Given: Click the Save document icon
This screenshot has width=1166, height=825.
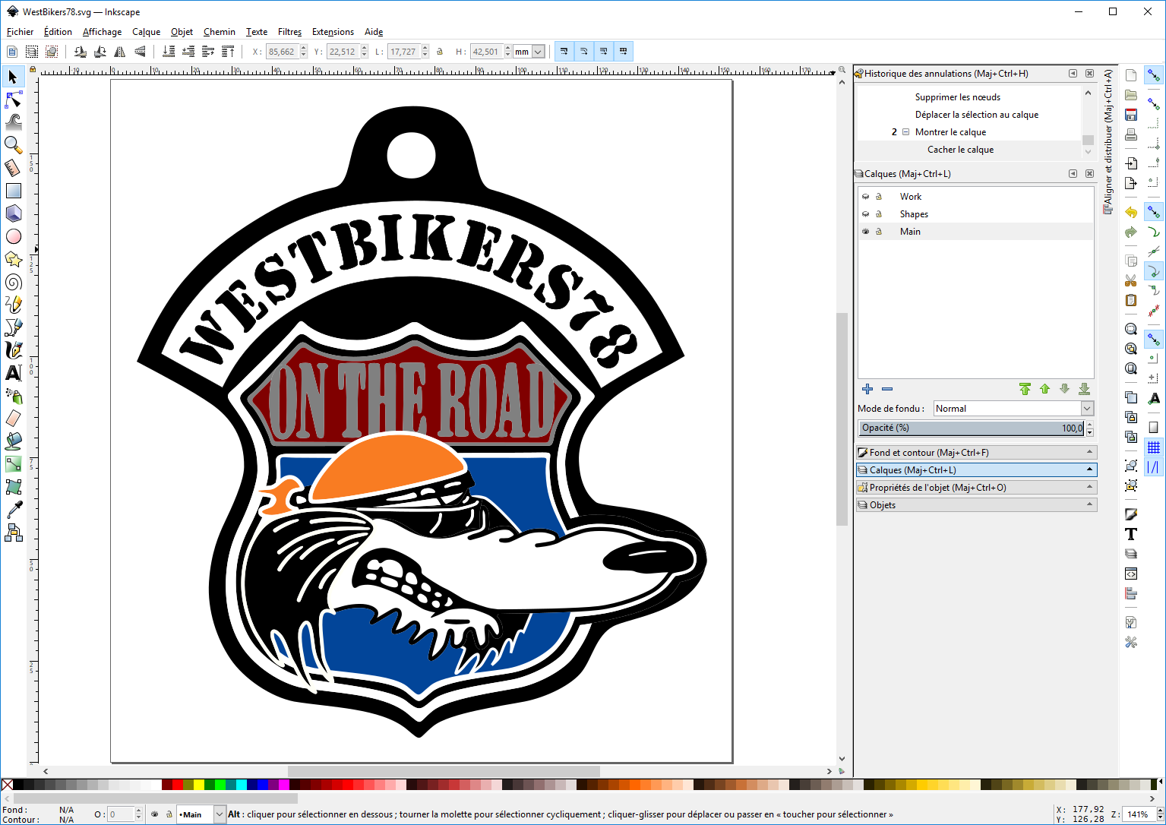Looking at the screenshot, I should (1131, 115).
